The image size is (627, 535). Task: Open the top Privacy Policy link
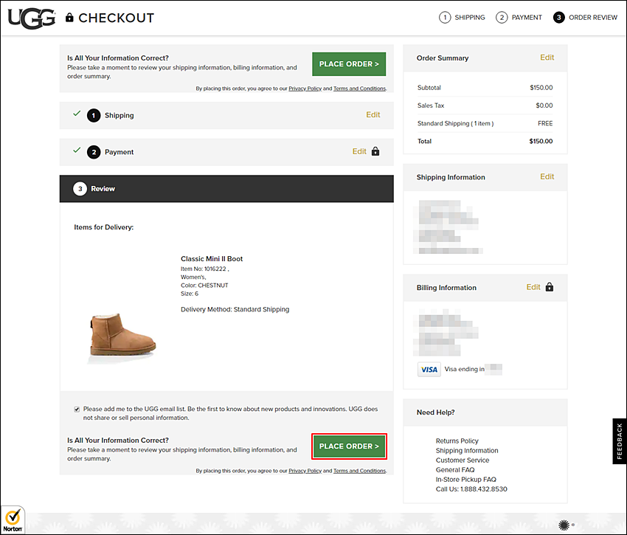pyautogui.click(x=305, y=89)
